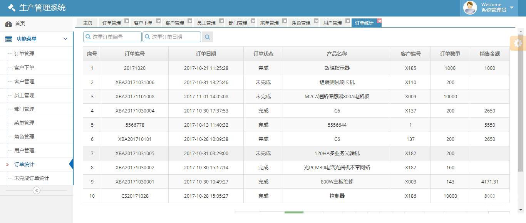Screen dimensions: 526x223
Task: Click the vertical scrollbar down arrow
Action: tap(521, 210)
